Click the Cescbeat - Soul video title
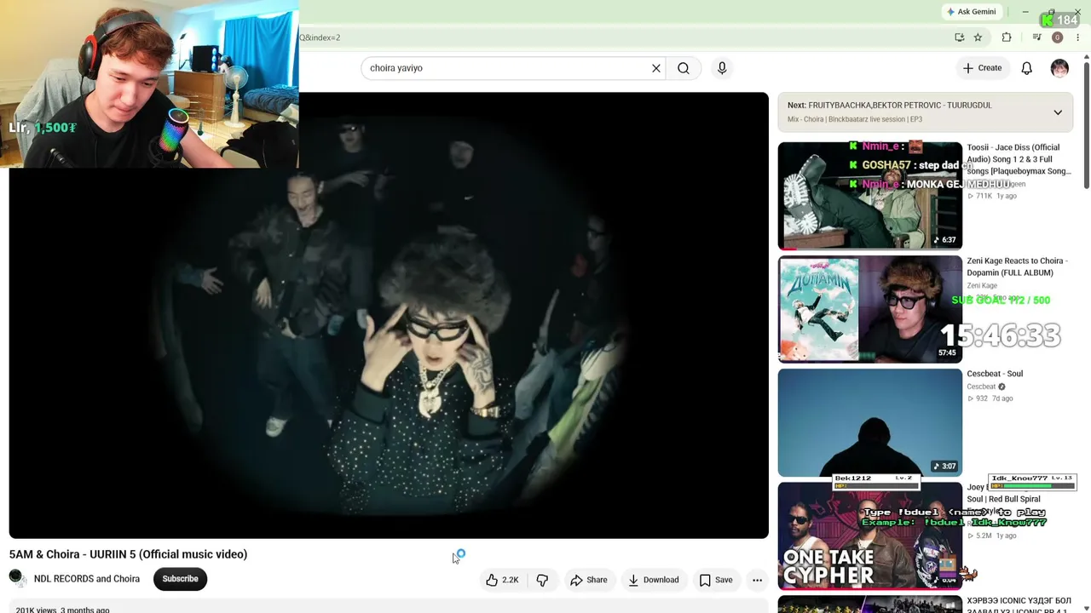The height and width of the screenshot is (613, 1091). coord(995,374)
